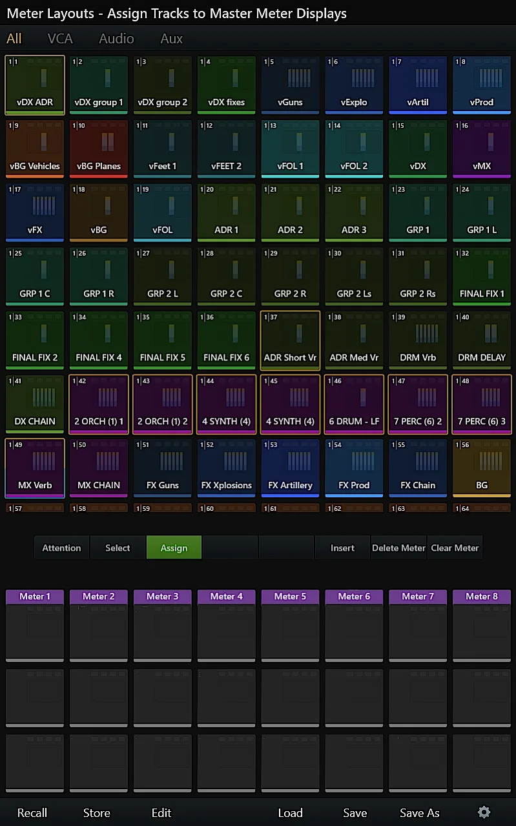Click the Clear Meter button
The image size is (516, 826).
pos(455,548)
